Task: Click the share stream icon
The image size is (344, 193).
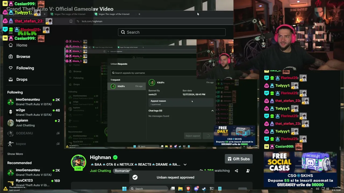Action: point(236,171)
